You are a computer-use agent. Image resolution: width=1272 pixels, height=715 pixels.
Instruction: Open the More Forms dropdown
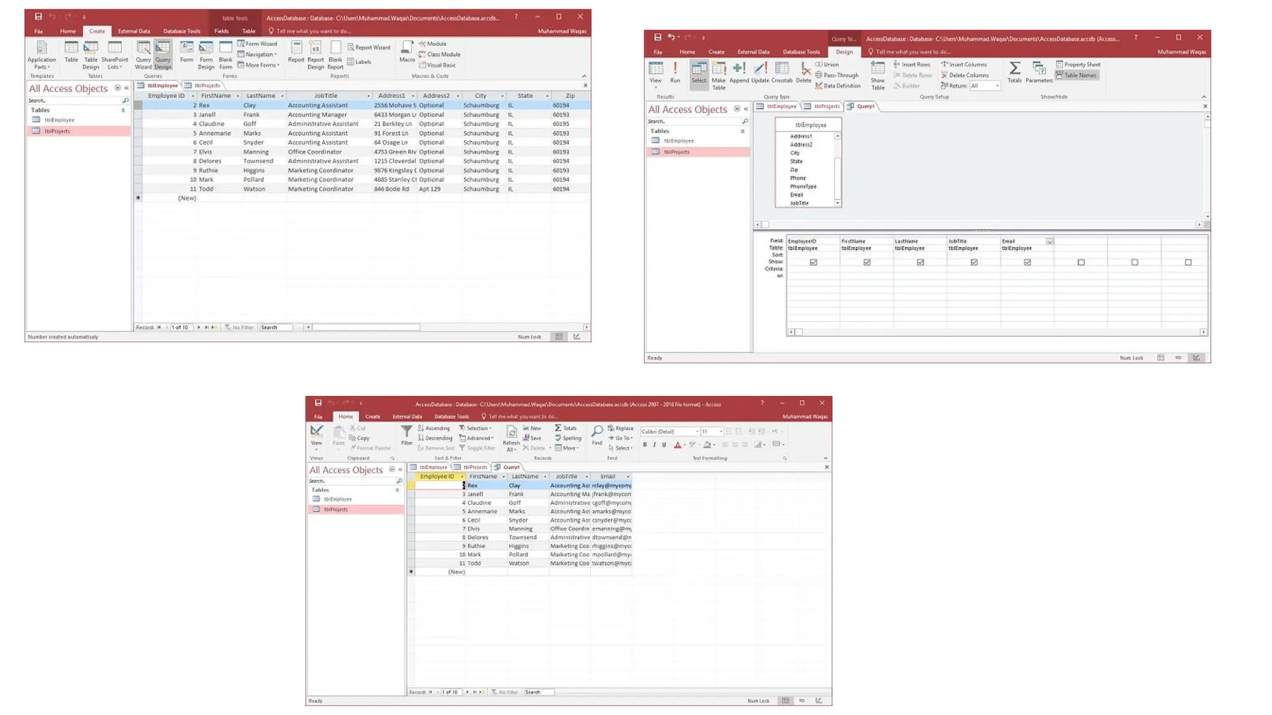(258, 65)
